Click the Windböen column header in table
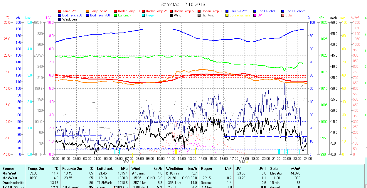Viewport: 367px width, 188px height. (174, 169)
